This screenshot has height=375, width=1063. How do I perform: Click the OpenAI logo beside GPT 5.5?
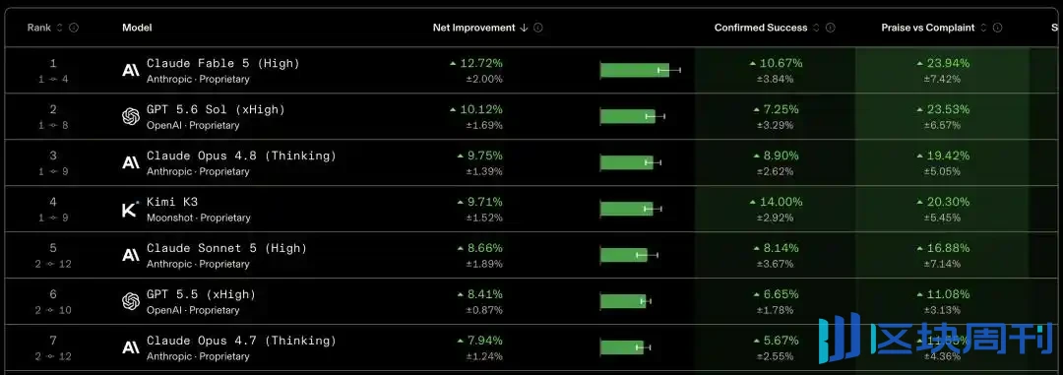pos(131,302)
